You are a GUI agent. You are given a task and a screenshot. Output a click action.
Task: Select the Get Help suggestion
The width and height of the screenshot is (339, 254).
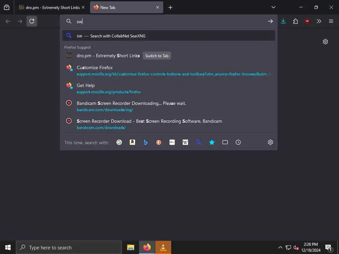tap(169, 89)
